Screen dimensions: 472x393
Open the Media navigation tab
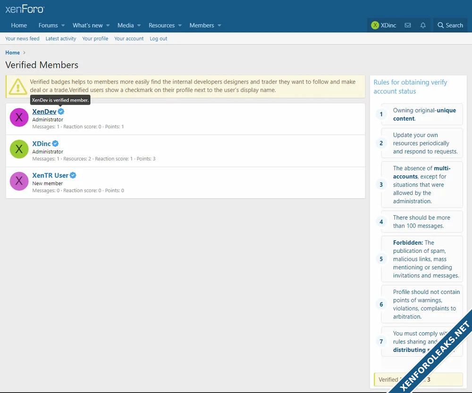(x=126, y=25)
